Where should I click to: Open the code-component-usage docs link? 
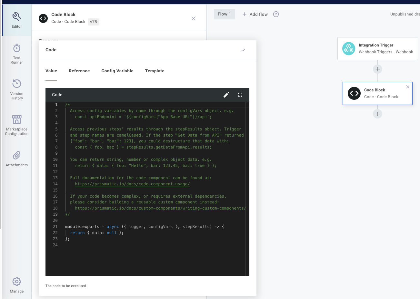coord(132,184)
